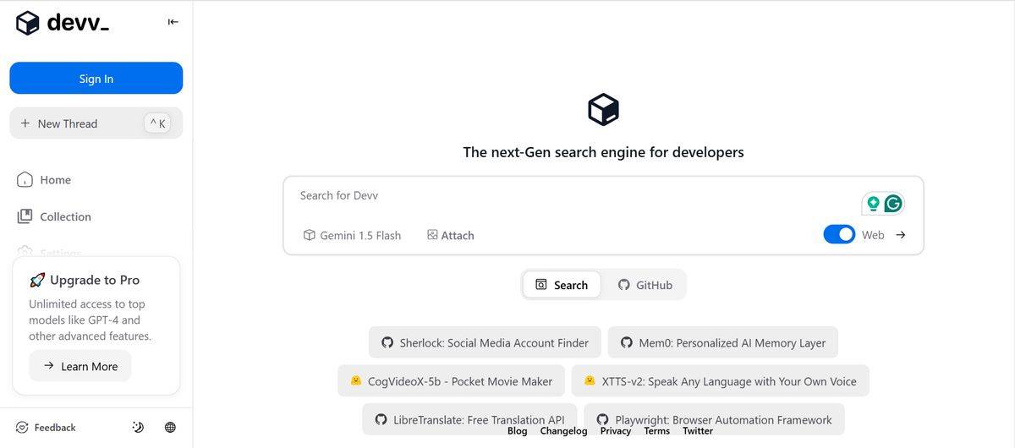Viewport: 1015px width, 448px height.
Task: Click Learn More about Pro upgrade
Action: [80, 366]
